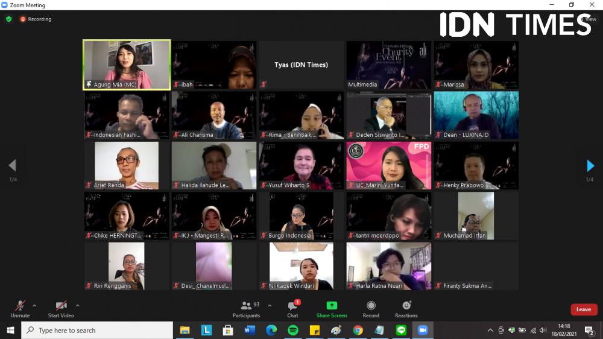Select tantri moerdopo's video tile

pos(389,216)
